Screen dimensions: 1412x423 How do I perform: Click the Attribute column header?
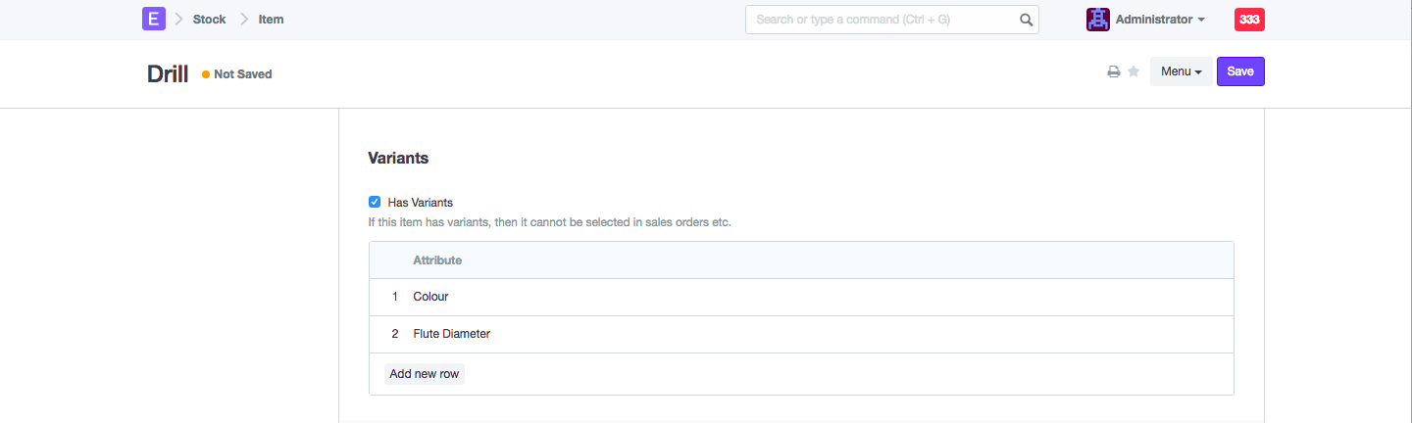pos(437,260)
